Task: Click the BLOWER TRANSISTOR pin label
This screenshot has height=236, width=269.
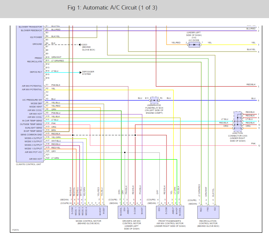Action: tap(30, 27)
